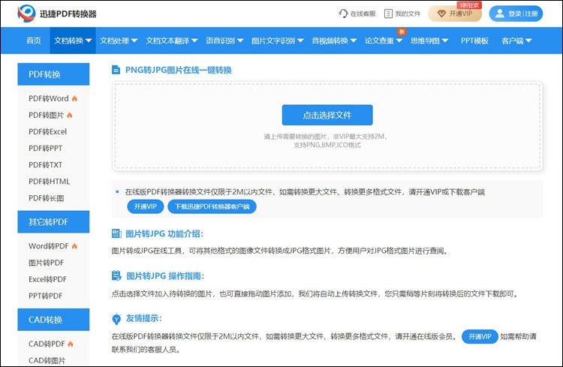The width and height of the screenshot is (563, 367).
Task: Select the CAD转换 sidebar section header
Action: tap(53, 320)
